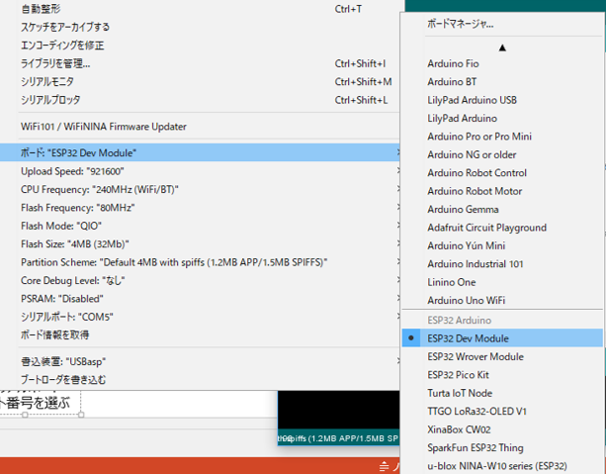606x474 pixels.
Task: Expand Core Debug Level submenu
Action: click(200, 280)
